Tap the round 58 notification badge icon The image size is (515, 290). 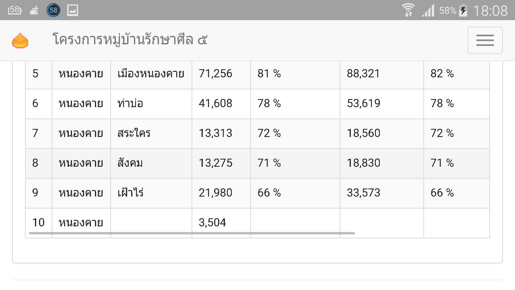click(x=53, y=10)
